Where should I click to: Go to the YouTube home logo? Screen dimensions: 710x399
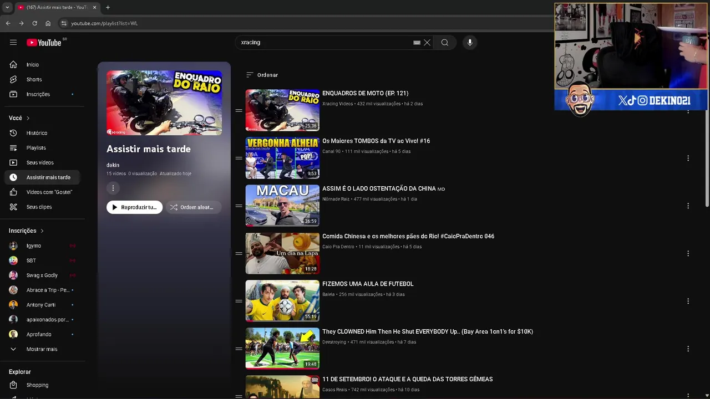44,43
